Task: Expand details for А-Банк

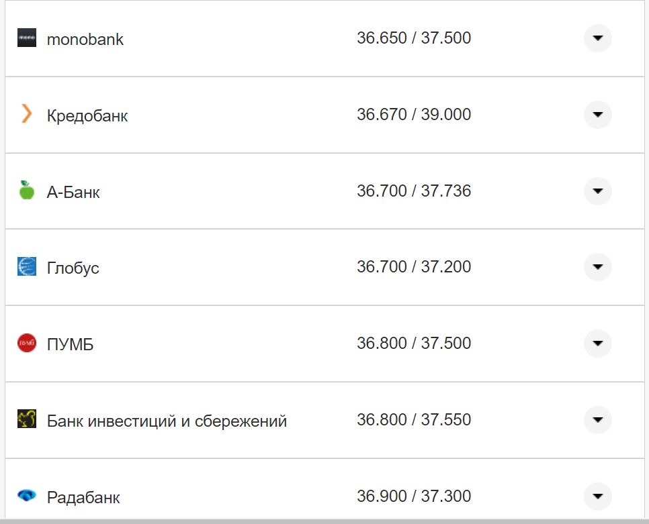Action: (597, 191)
